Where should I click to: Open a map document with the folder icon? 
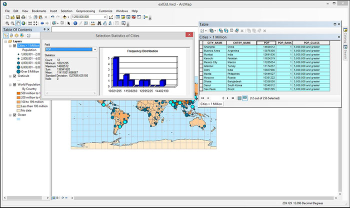coord(12,17)
